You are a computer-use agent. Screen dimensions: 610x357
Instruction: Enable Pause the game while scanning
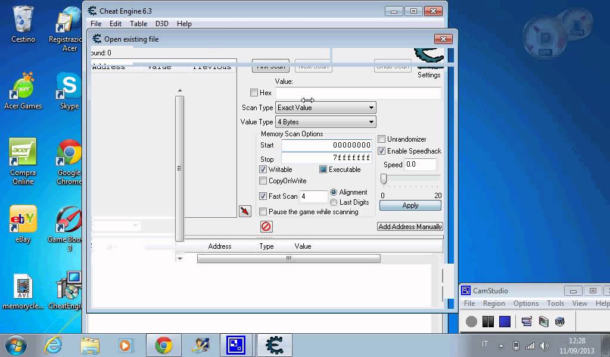(263, 212)
